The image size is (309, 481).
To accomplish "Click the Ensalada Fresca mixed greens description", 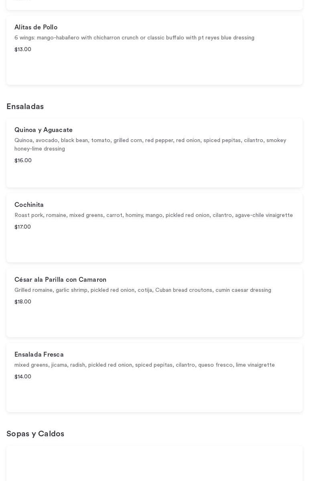I will coord(144,365).
